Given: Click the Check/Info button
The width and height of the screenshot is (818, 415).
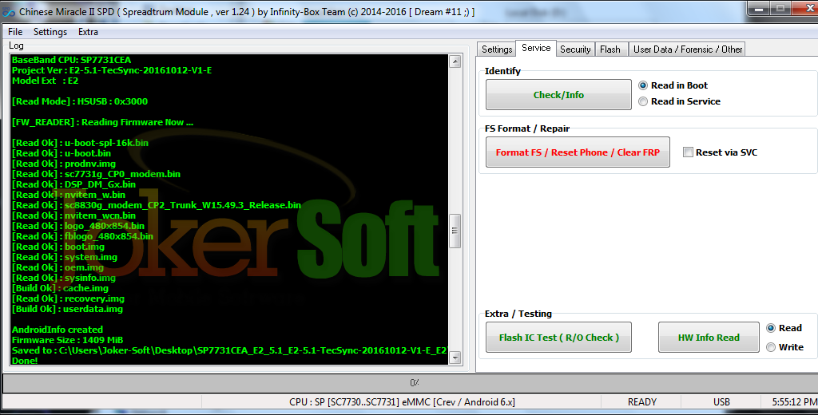Looking at the screenshot, I should point(558,95).
